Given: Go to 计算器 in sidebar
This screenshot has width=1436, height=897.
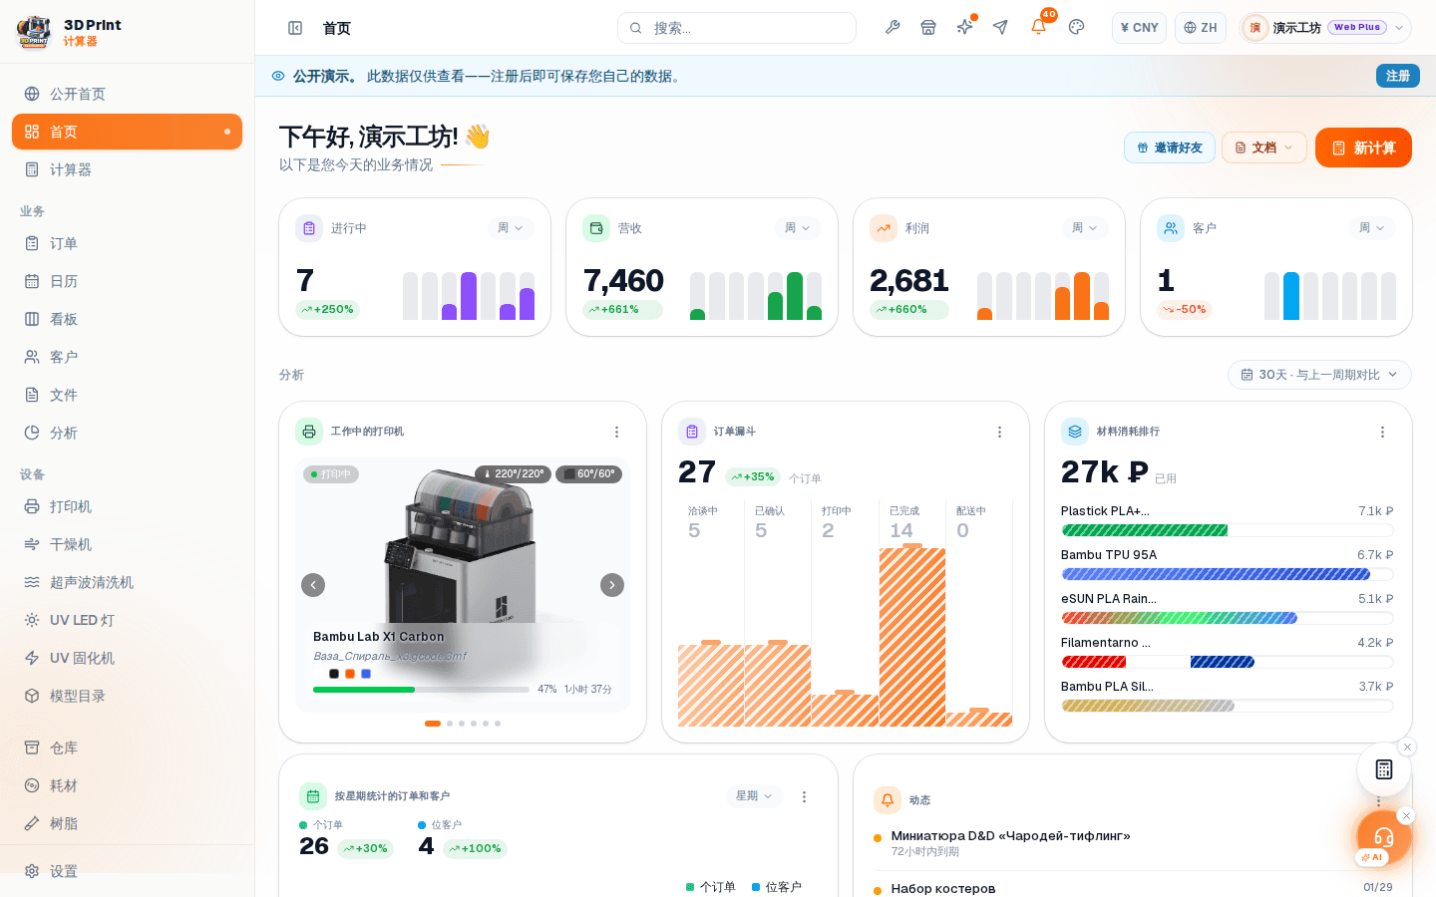Looking at the screenshot, I should [127, 169].
